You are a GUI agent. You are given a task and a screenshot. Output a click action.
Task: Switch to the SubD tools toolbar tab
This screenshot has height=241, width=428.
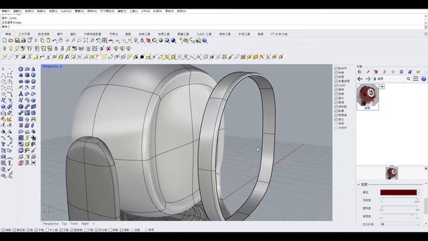click(x=204, y=34)
